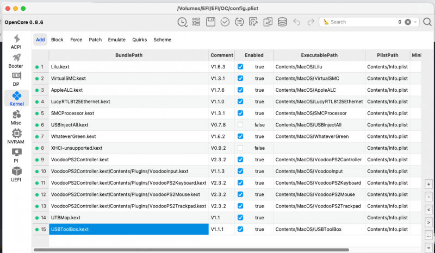
Task: Sort by the BundlePath column header
Action: (x=128, y=55)
